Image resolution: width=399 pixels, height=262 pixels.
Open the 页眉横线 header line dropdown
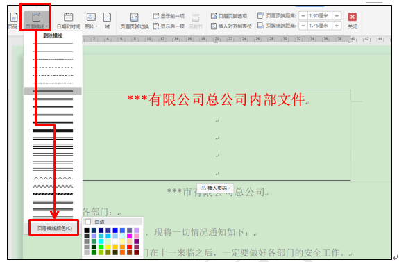(36, 21)
